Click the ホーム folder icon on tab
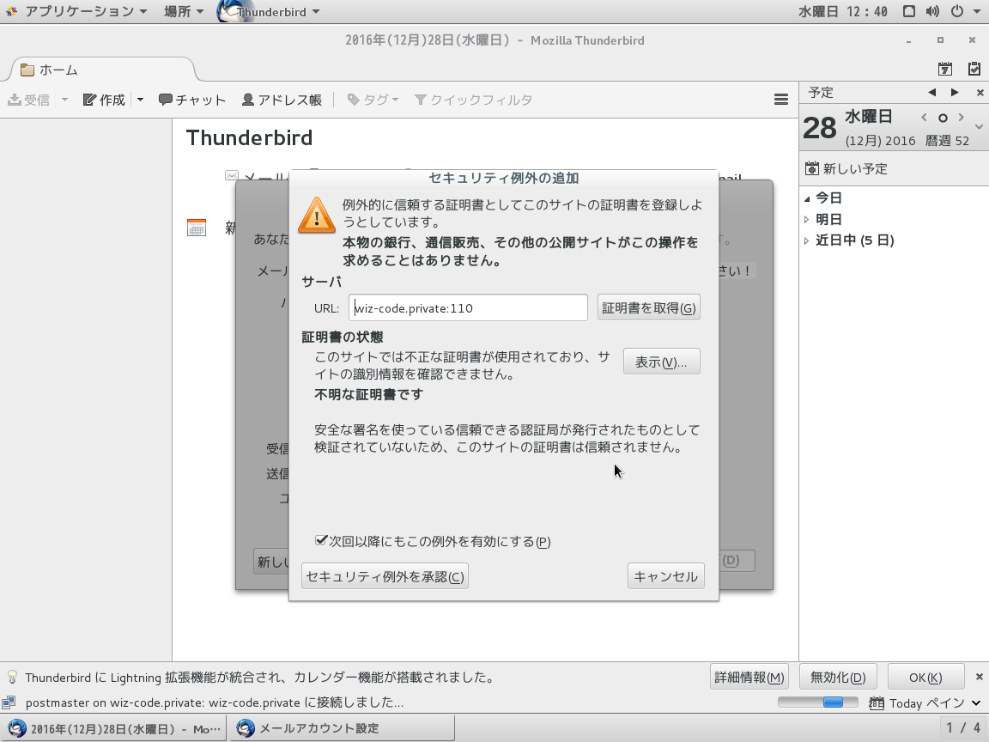 tap(27, 70)
